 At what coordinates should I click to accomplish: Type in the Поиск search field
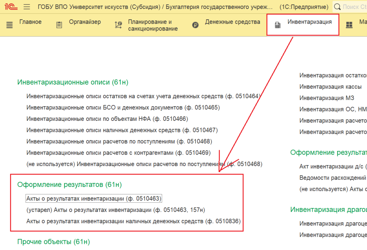(x=354, y=7)
